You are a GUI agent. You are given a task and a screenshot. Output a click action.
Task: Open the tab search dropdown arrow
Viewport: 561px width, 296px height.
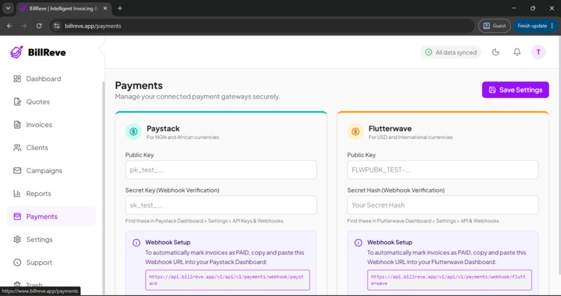pos(8,8)
